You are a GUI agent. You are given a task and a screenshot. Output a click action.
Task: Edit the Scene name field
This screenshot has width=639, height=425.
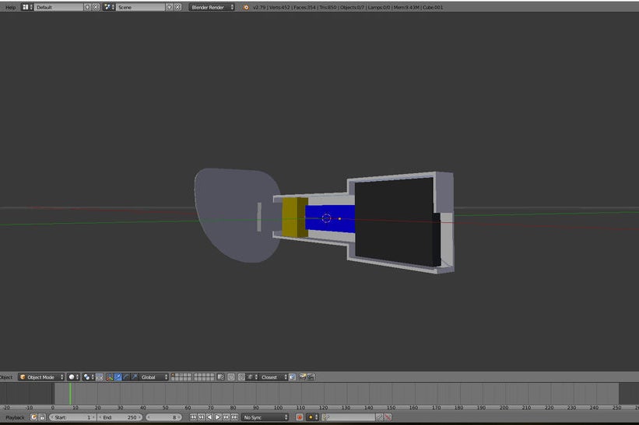(x=140, y=7)
